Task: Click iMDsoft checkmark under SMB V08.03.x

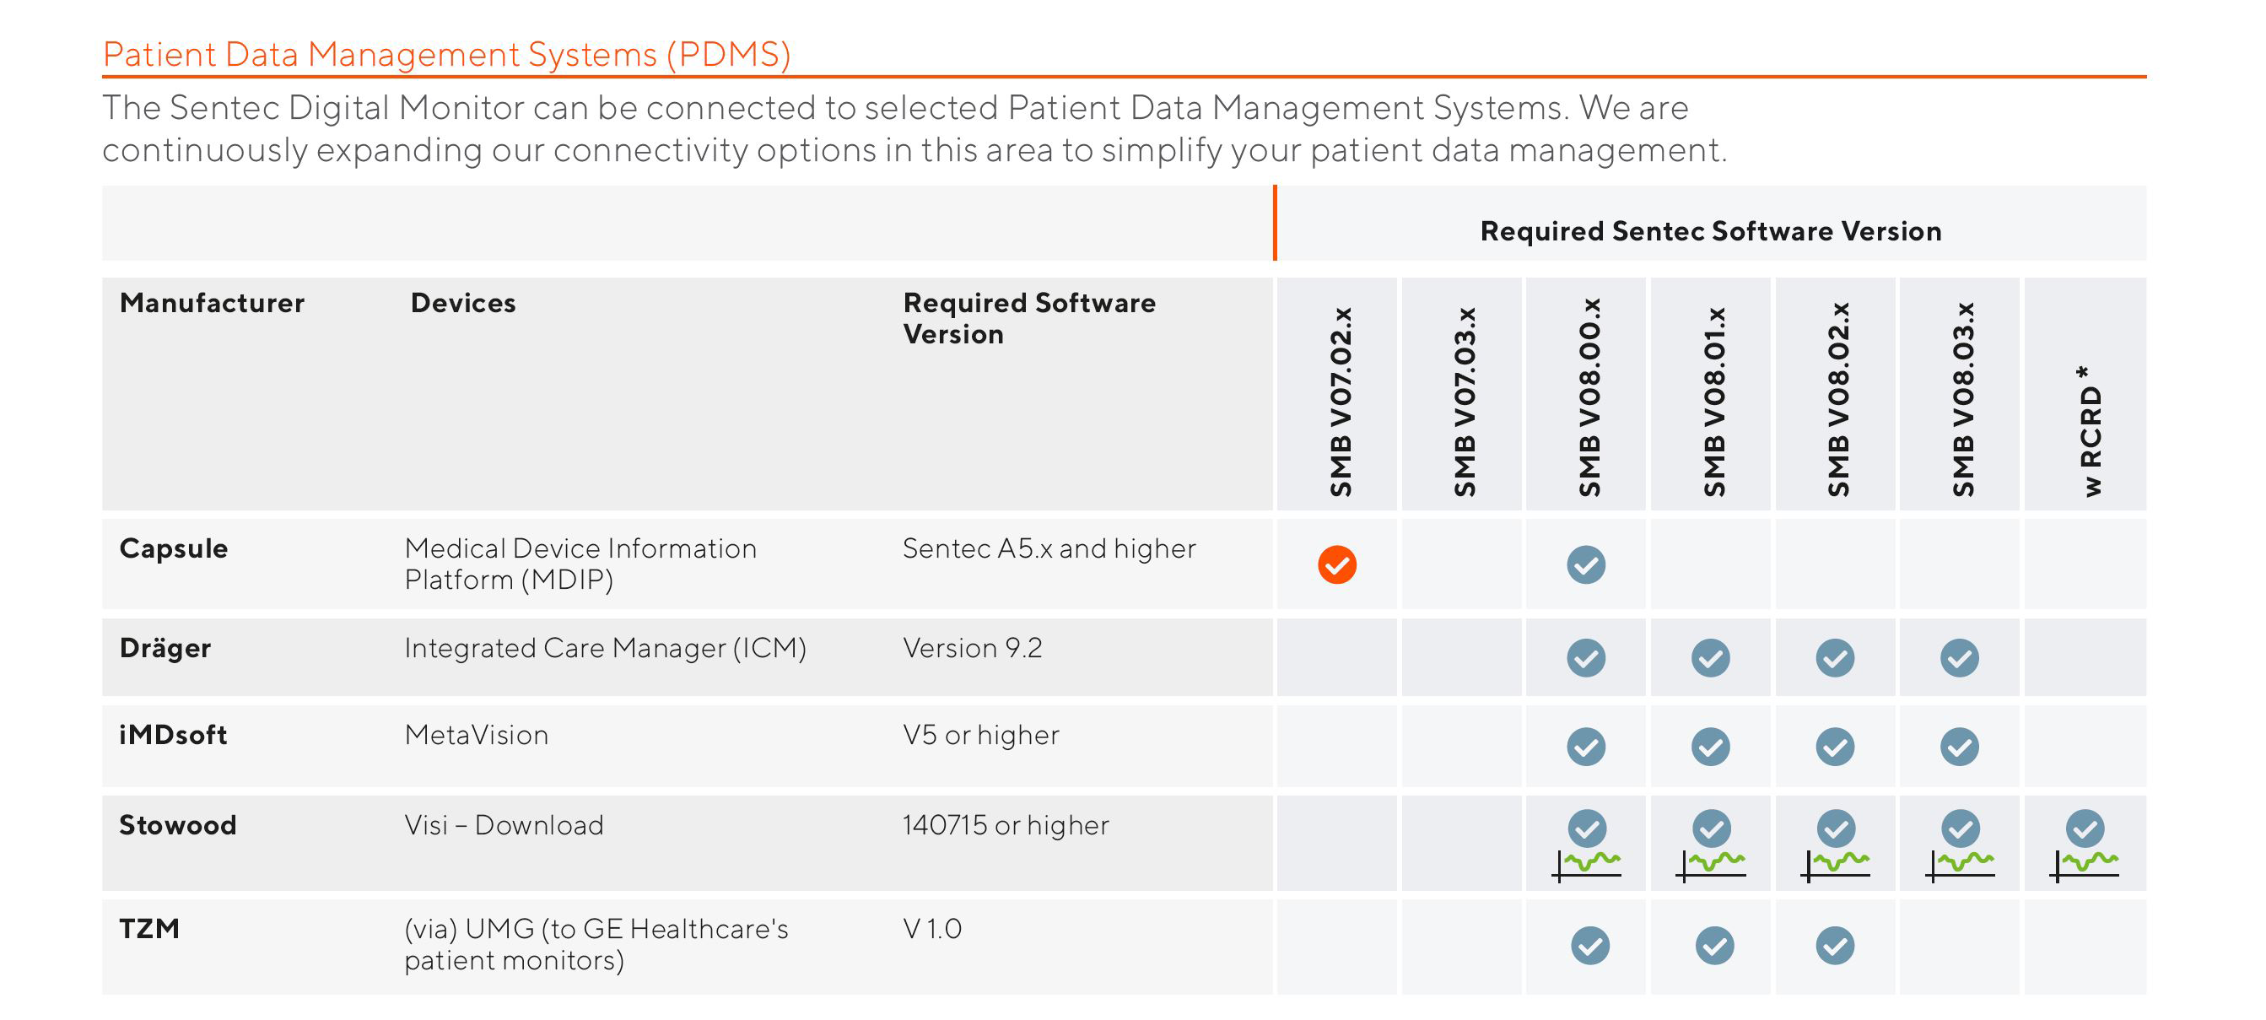Action: tap(1959, 747)
